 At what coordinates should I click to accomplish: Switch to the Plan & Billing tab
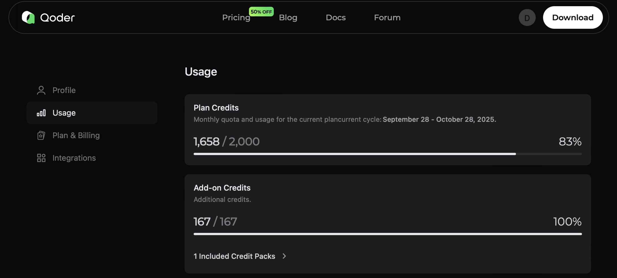(76, 135)
